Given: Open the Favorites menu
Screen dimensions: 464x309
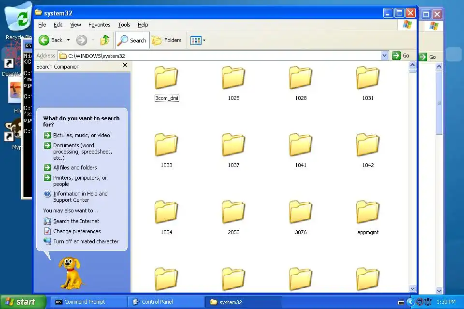Looking at the screenshot, I should pos(100,25).
